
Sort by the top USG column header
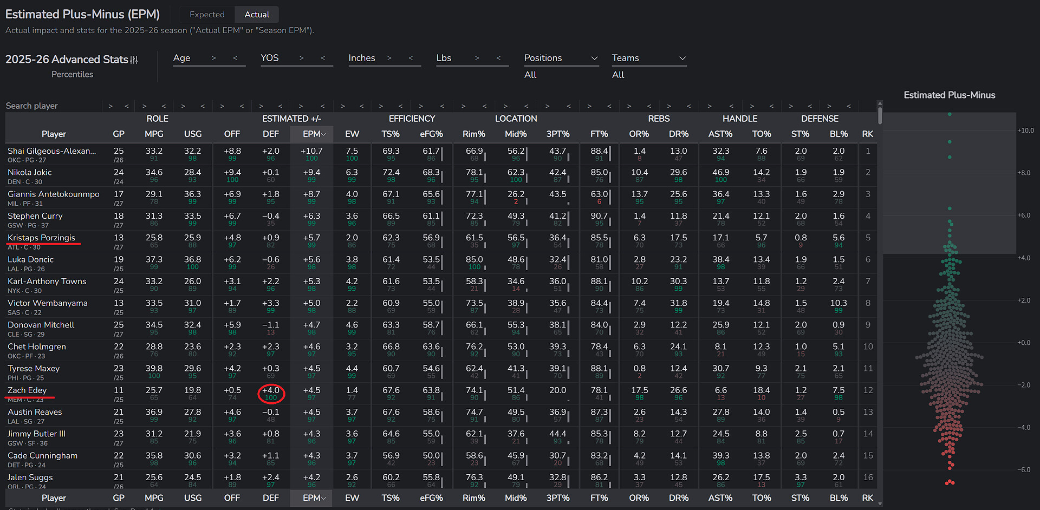coord(192,134)
